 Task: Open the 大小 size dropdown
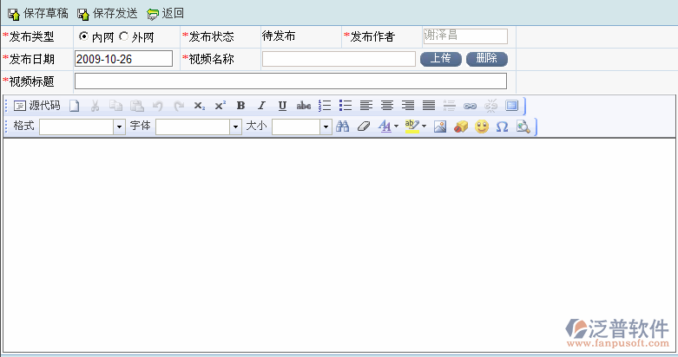click(x=326, y=127)
